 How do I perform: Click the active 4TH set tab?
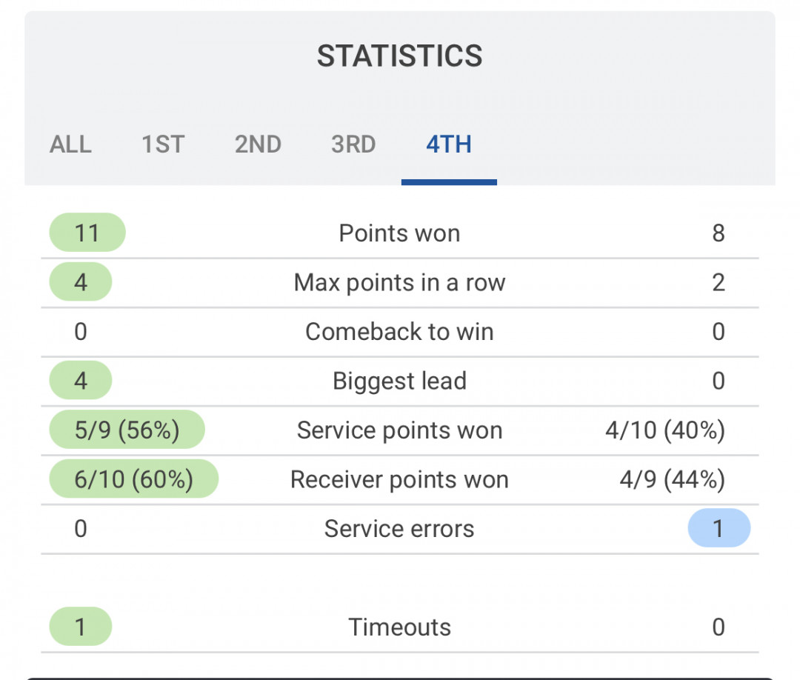[449, 144]
